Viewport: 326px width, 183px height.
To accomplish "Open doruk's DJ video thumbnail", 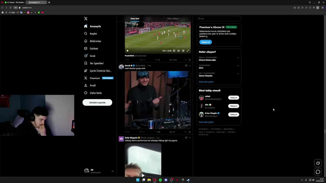I will click(158, 100).
